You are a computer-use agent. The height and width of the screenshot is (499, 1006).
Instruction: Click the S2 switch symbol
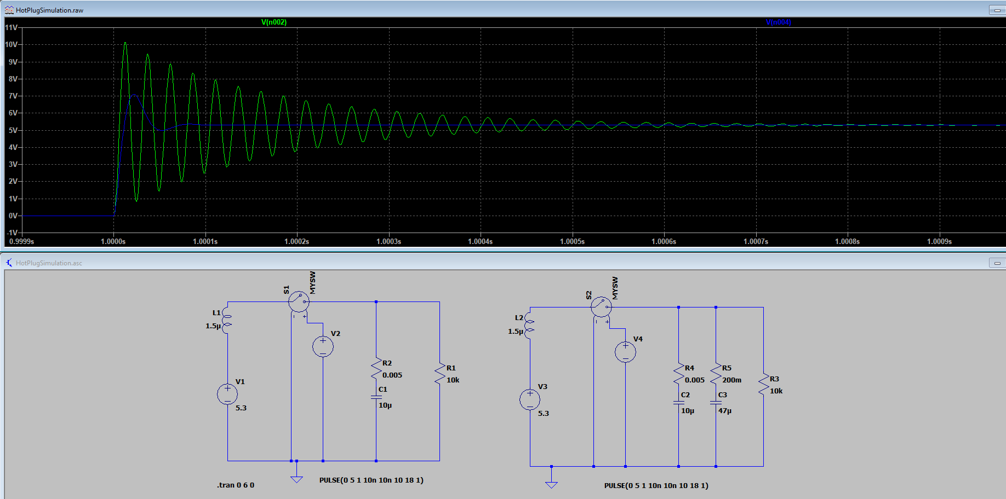tap(601, 307)
